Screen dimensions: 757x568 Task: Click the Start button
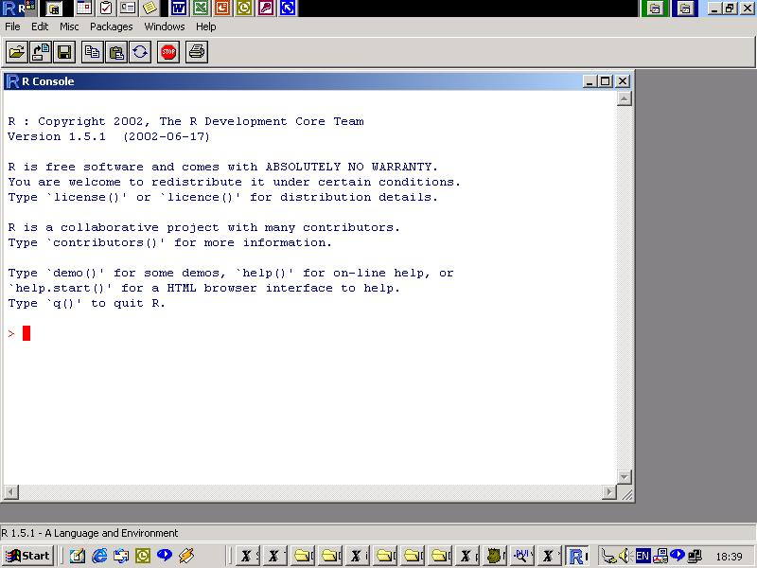pyautogui.click(x=27, y=556)
